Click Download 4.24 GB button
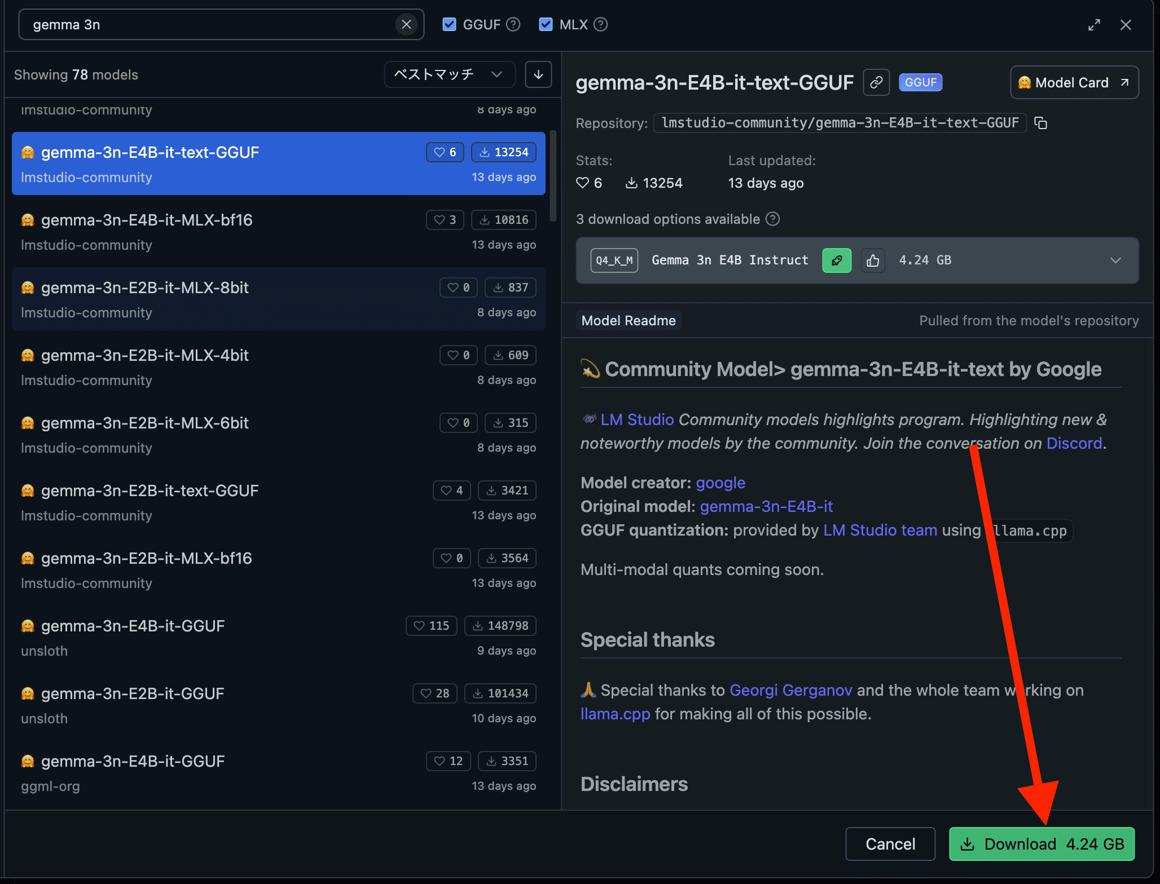 [1042, 844]
